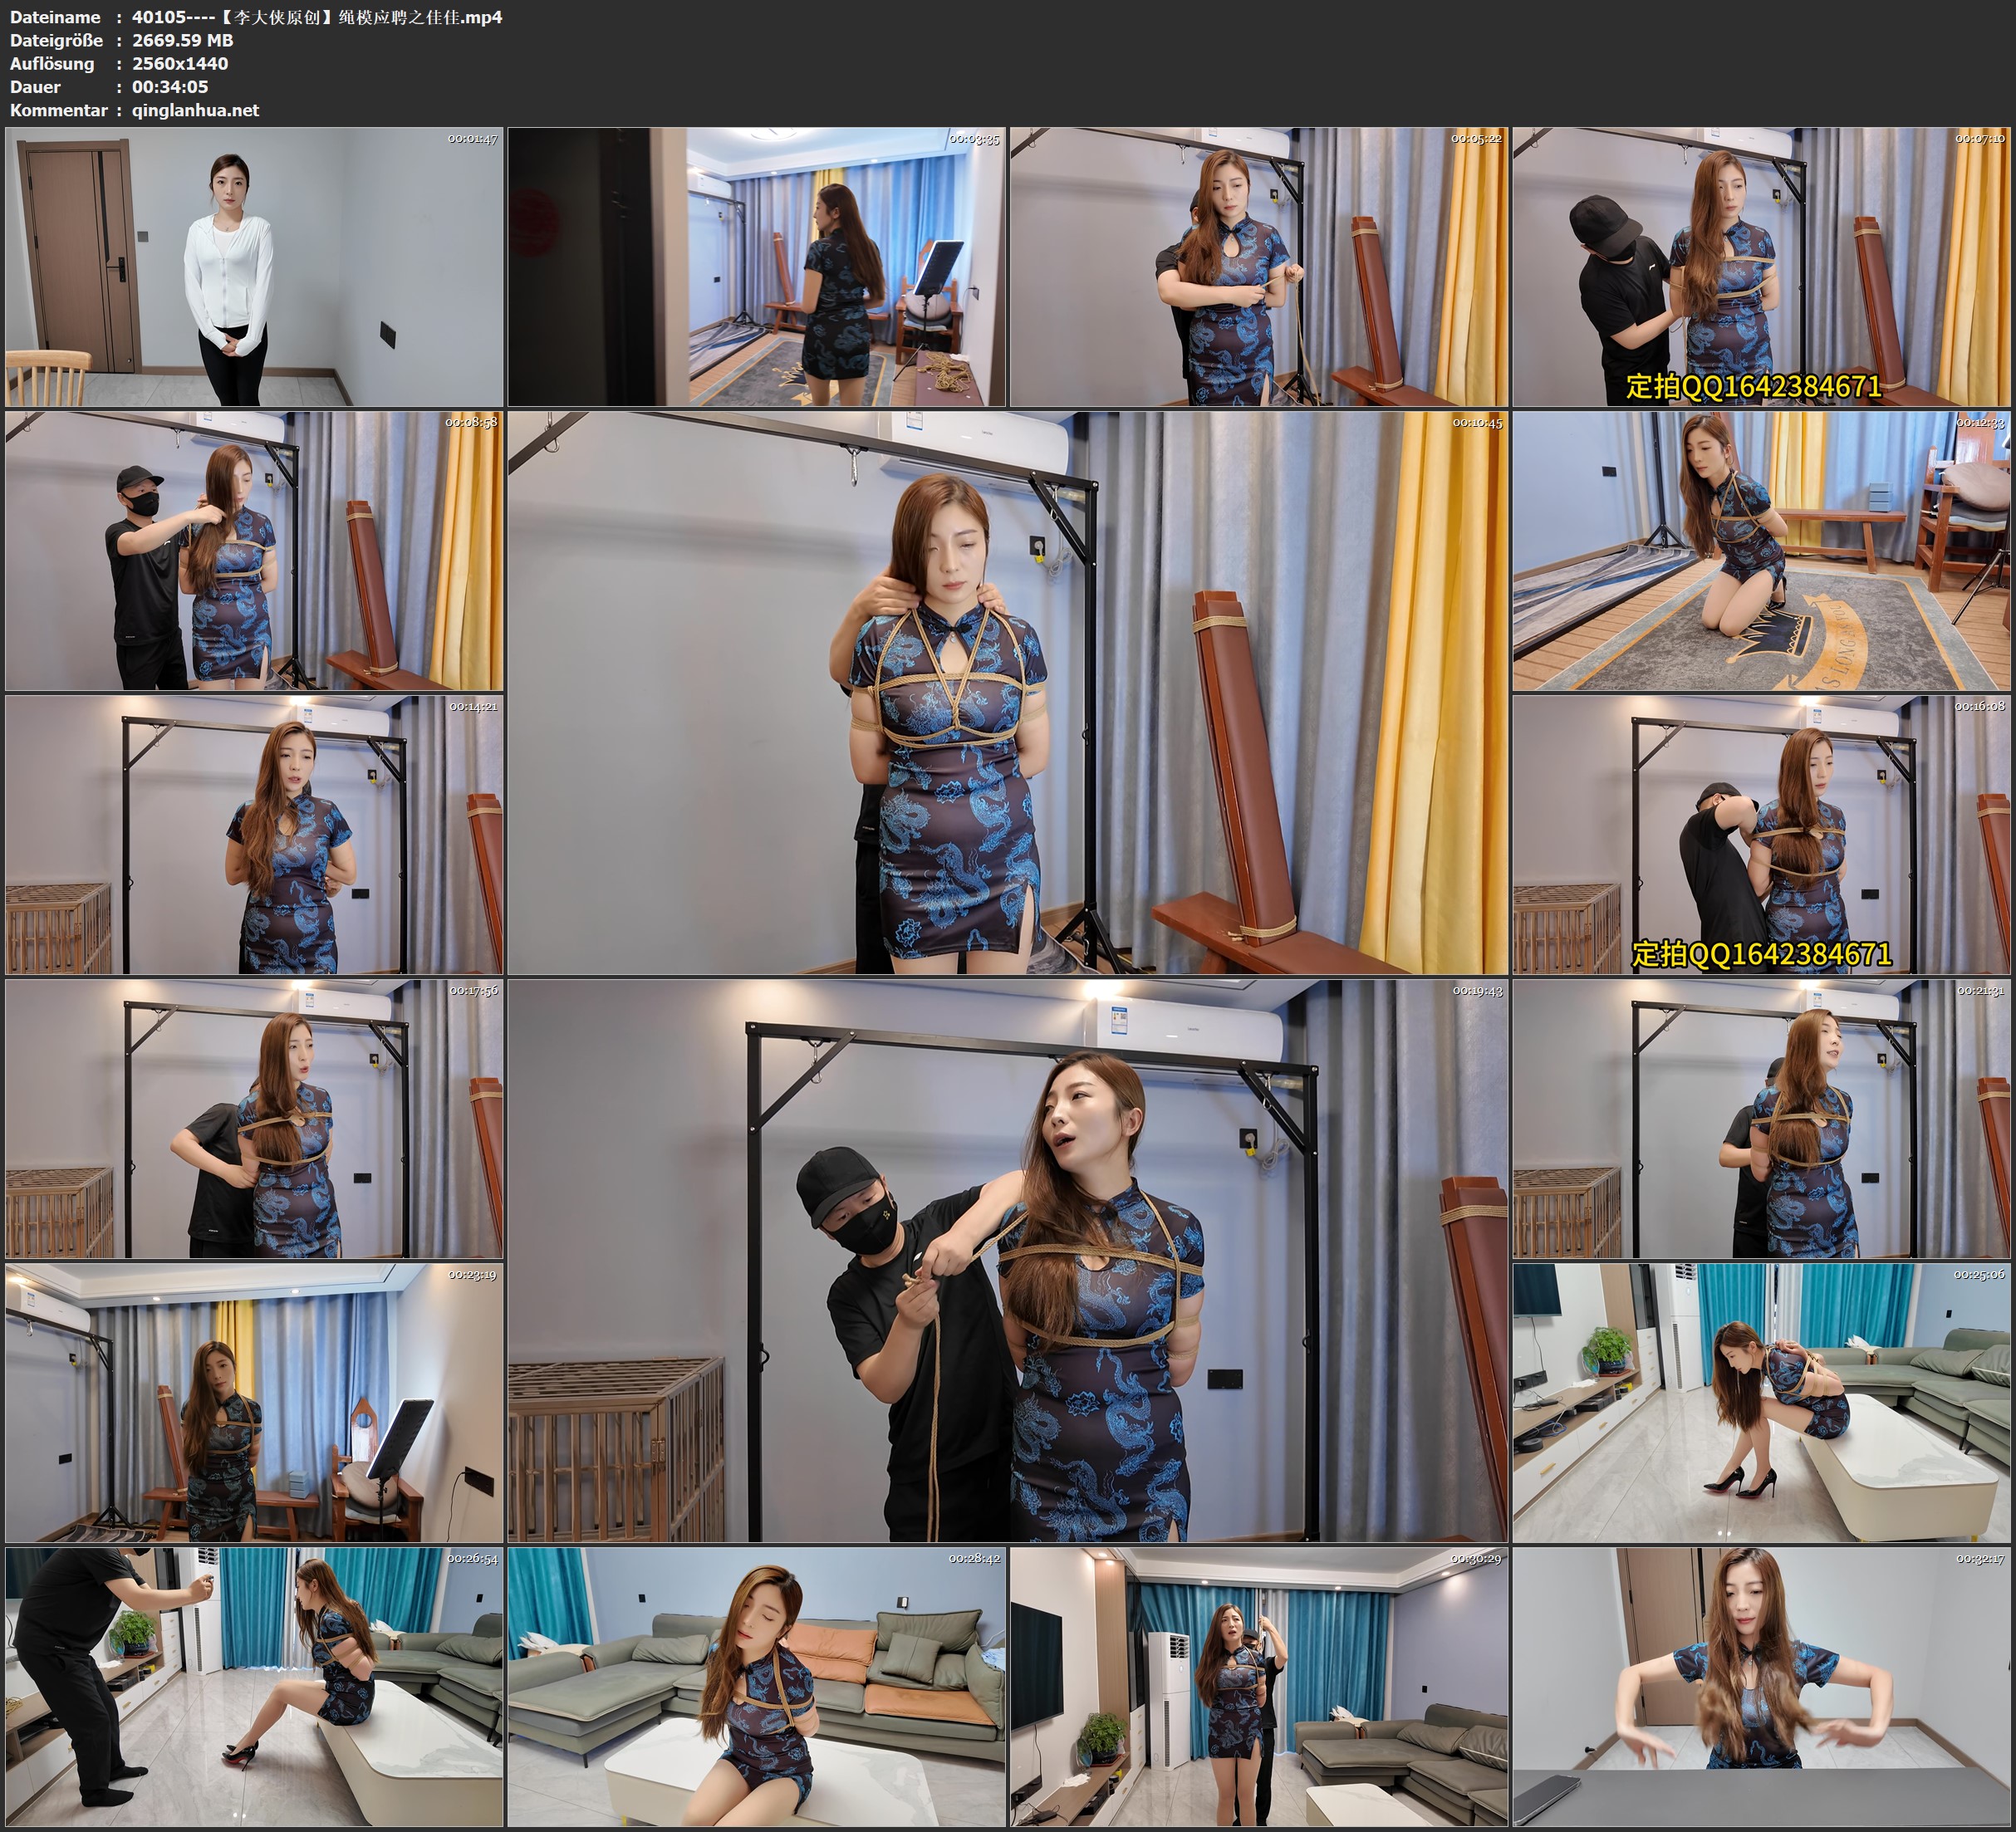Select the thumbnail marked 00:05:22

(1258, 266)
